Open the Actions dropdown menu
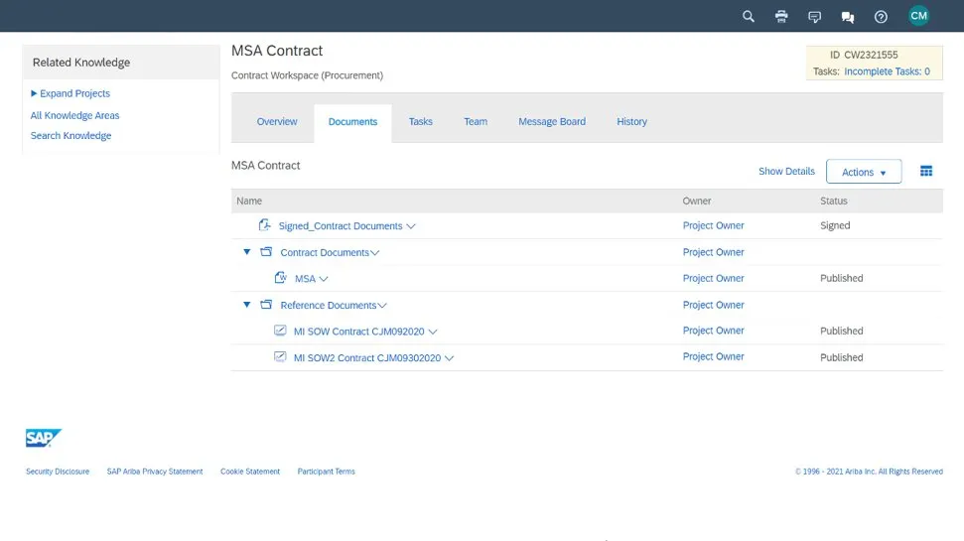964x541 pixels. (863, 172)
